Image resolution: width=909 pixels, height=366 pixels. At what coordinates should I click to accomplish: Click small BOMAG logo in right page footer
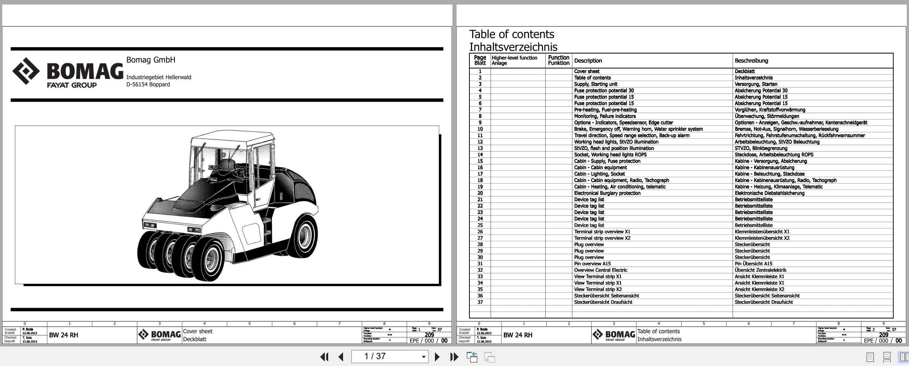pyautogui.click(x=614, y=335)
